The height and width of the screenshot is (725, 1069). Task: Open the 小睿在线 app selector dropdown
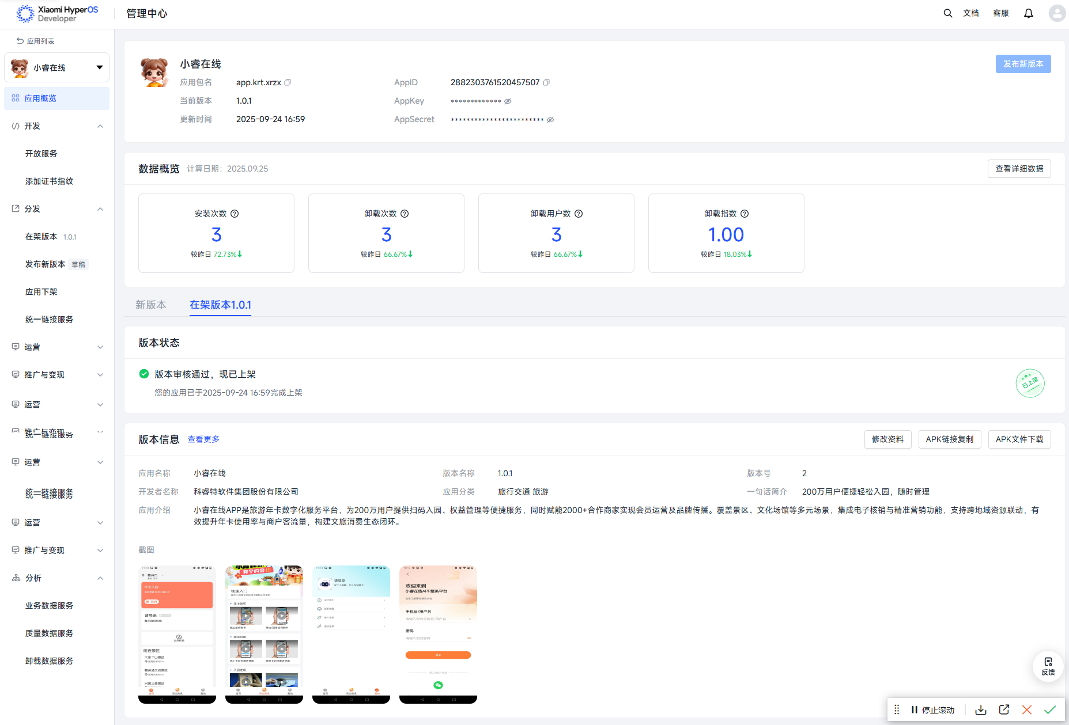tap(56, 67)
